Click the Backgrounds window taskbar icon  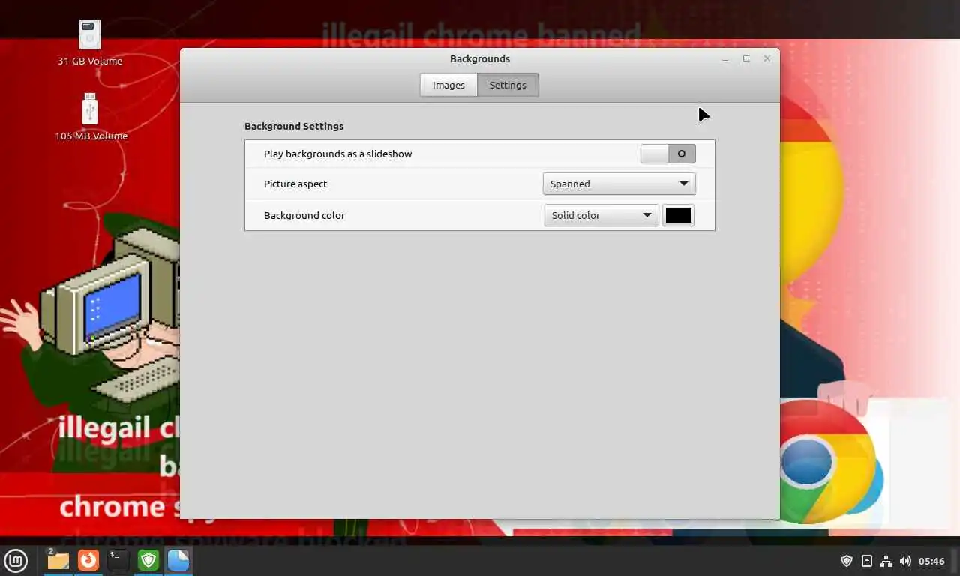[x=178, y=560]
